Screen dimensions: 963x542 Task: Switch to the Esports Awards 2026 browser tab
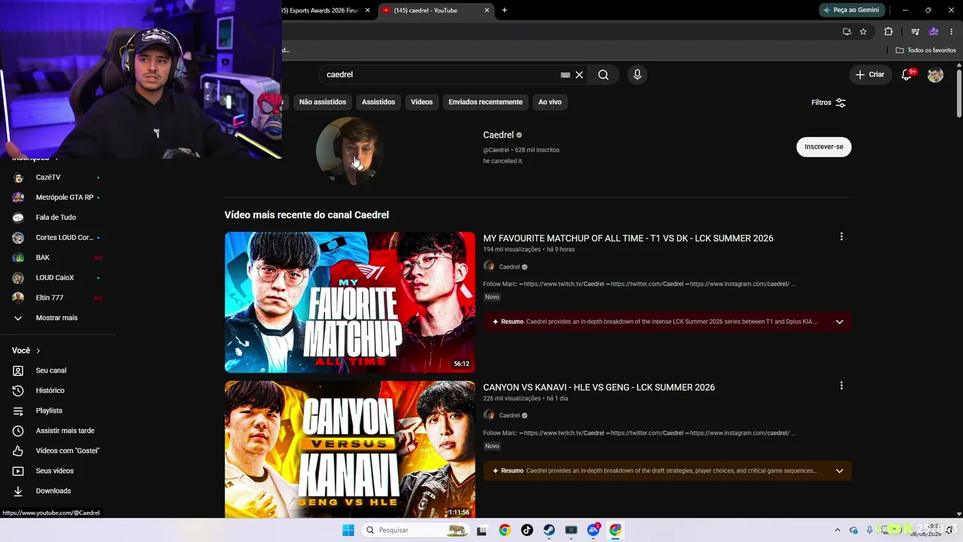[321, 11]
